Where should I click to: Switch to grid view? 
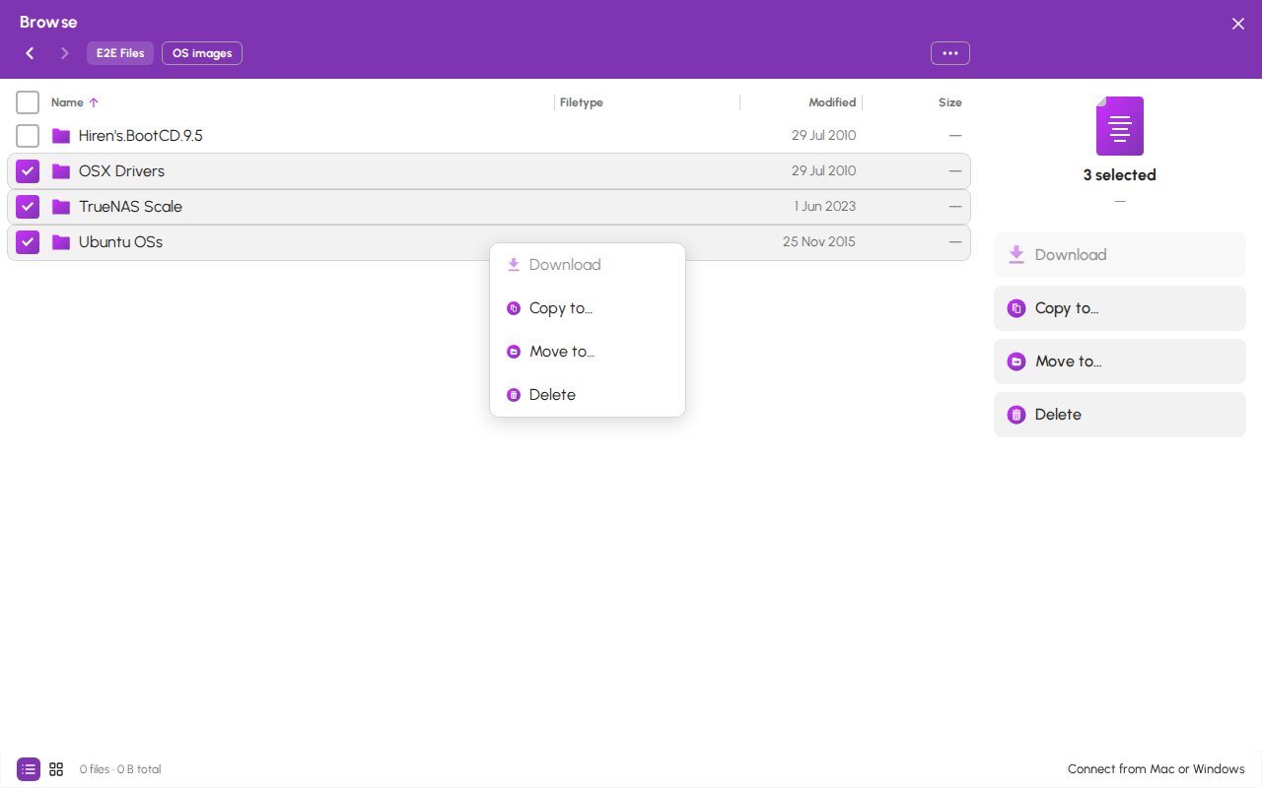click(x=56, y=769)
